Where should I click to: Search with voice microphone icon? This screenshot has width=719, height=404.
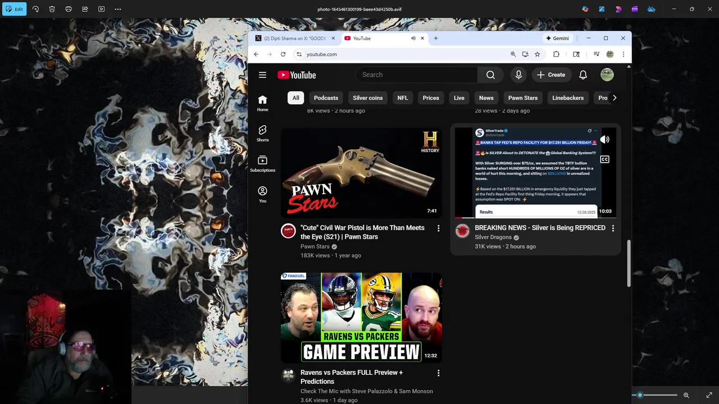pos(518,75)
